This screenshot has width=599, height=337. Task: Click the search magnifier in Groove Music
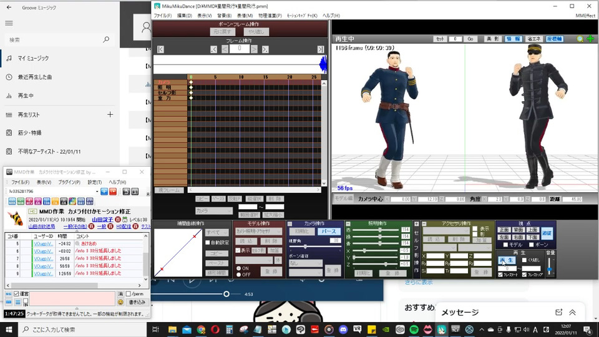106,39
